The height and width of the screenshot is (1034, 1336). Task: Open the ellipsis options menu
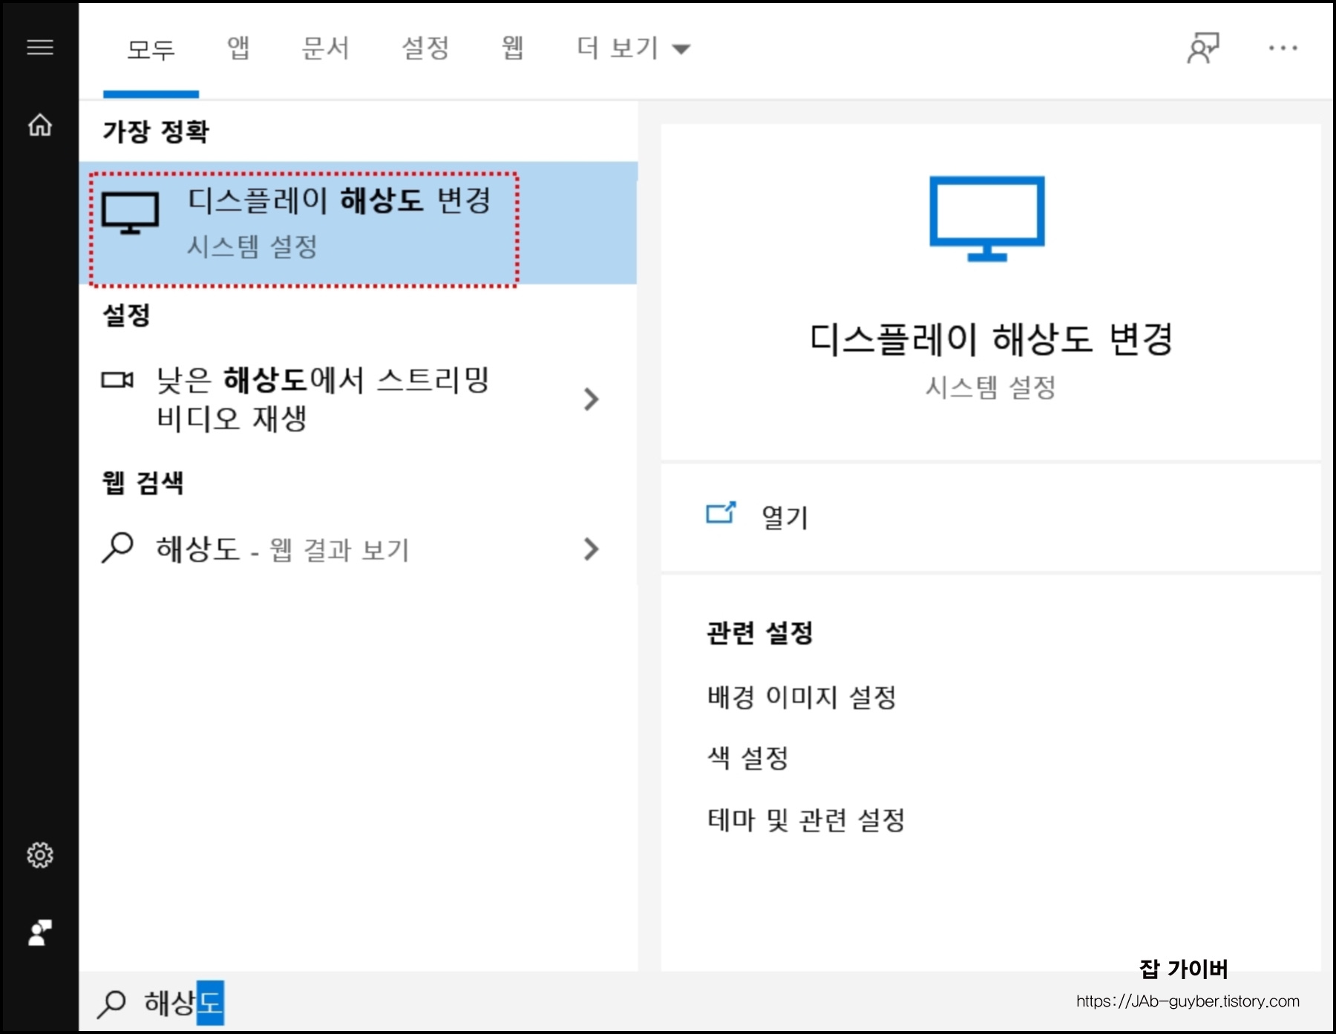tap(1283, 47)
